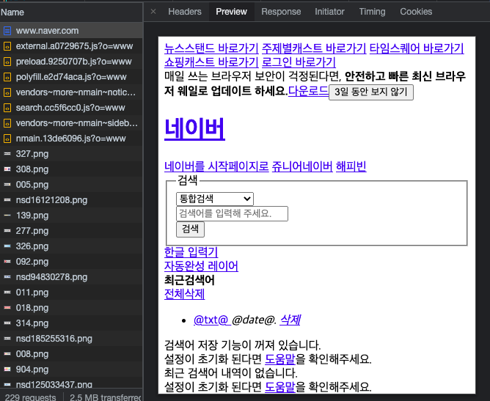The height and width of the screenshot is (401, 490).
Task: Select the 008.png request
Action: pyautogui.click(x=71, y=354)
